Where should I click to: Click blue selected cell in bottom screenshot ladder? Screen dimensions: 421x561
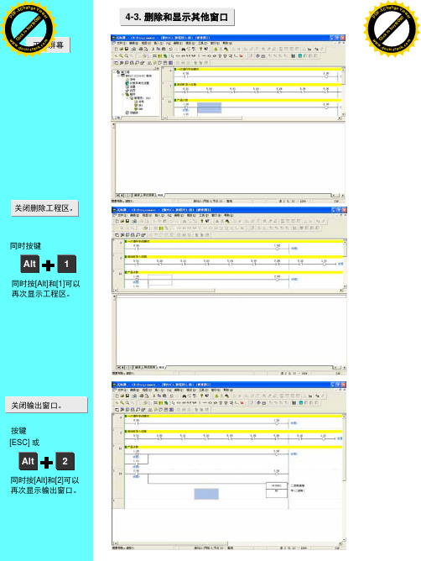click(x=206, y=494)
